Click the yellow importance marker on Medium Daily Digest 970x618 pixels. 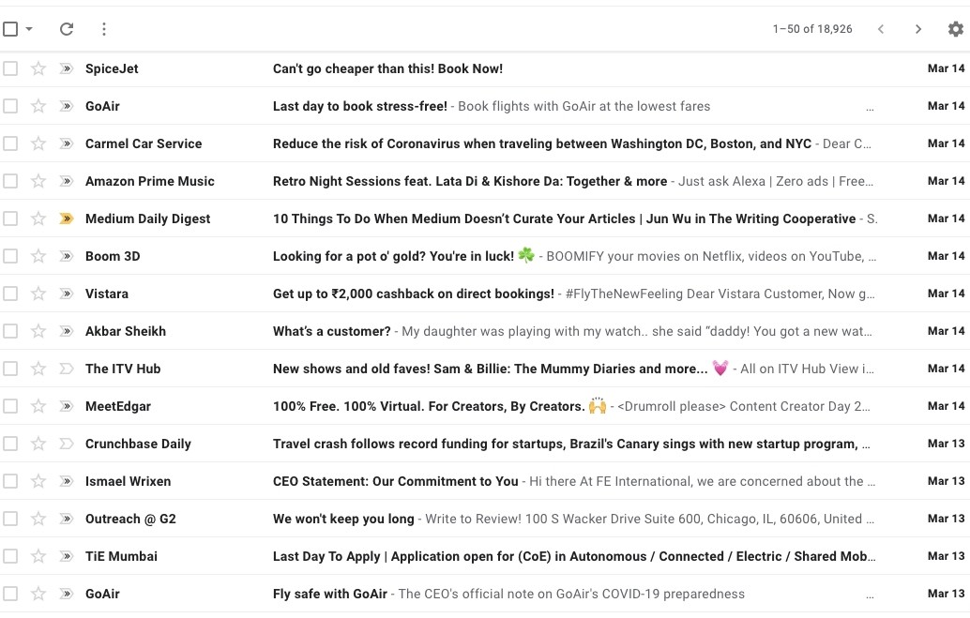[67, 219]
